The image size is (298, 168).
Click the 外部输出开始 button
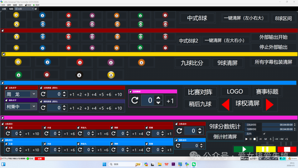274,36
